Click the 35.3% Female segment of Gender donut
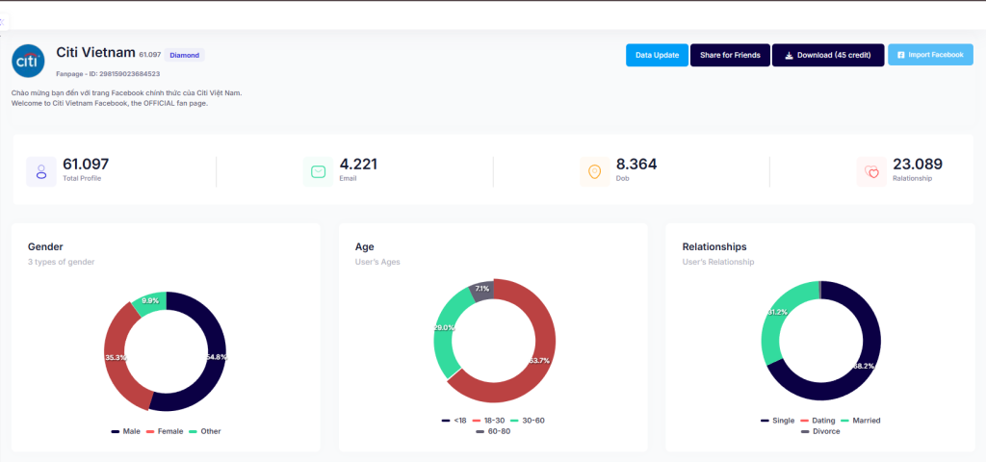This screenshot has height=462, width=986. pyautogui.click(x=116, y=357)
